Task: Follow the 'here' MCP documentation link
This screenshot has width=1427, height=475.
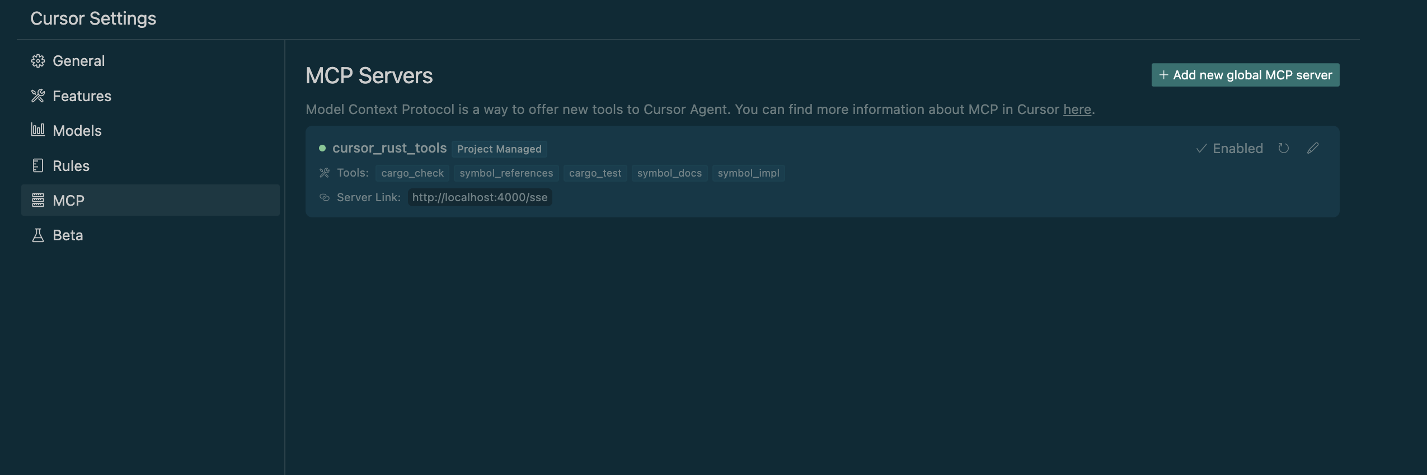Action: pos(1077,110)
